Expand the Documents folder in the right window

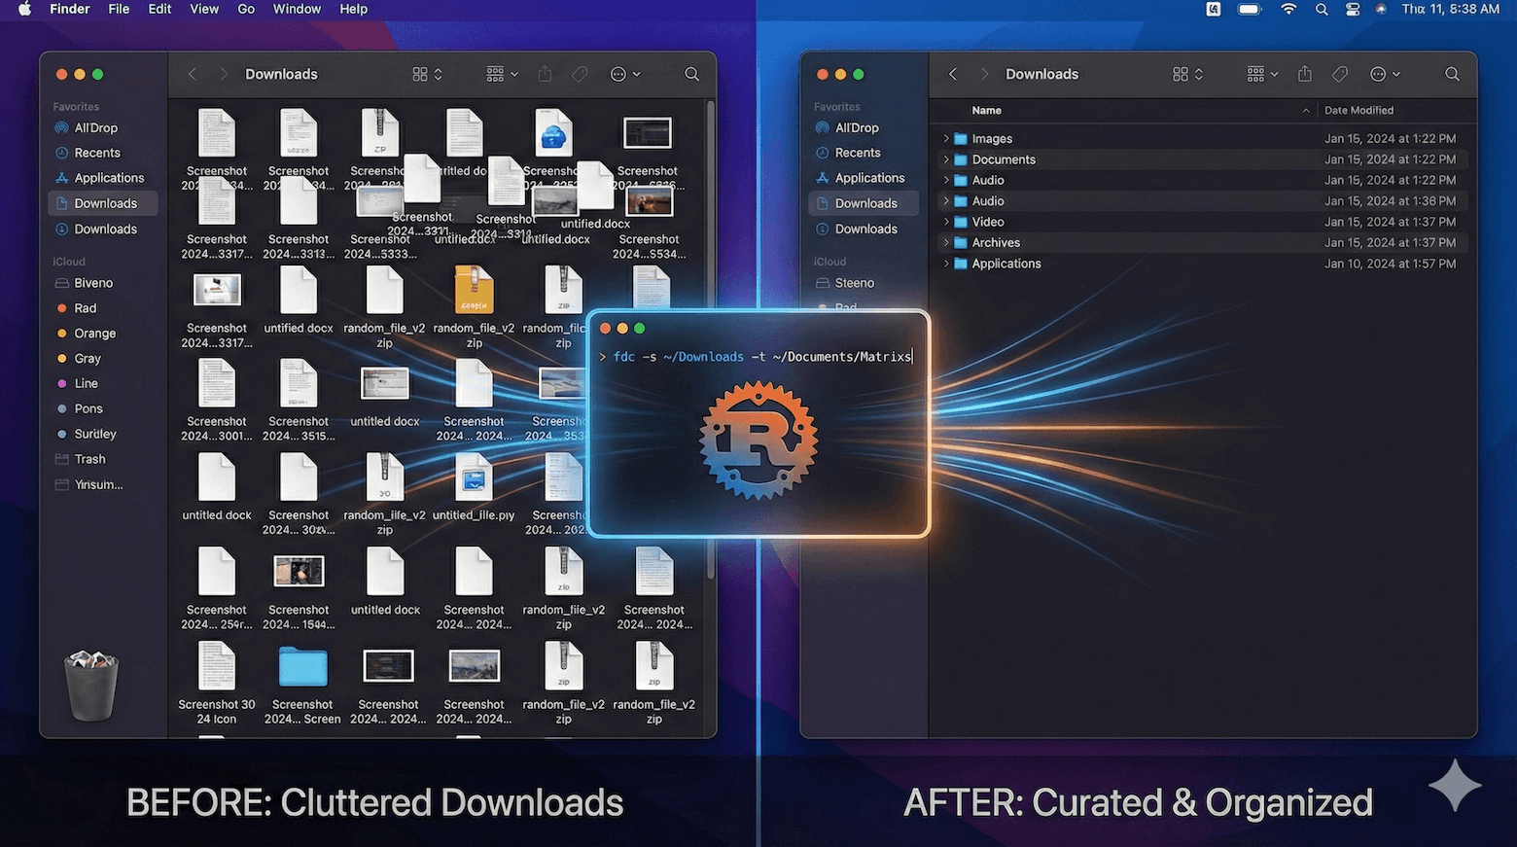(946, 159)
